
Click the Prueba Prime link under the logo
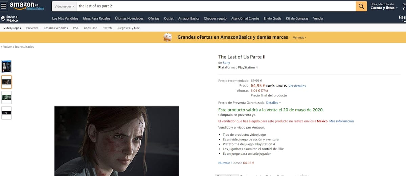(35, 8)
